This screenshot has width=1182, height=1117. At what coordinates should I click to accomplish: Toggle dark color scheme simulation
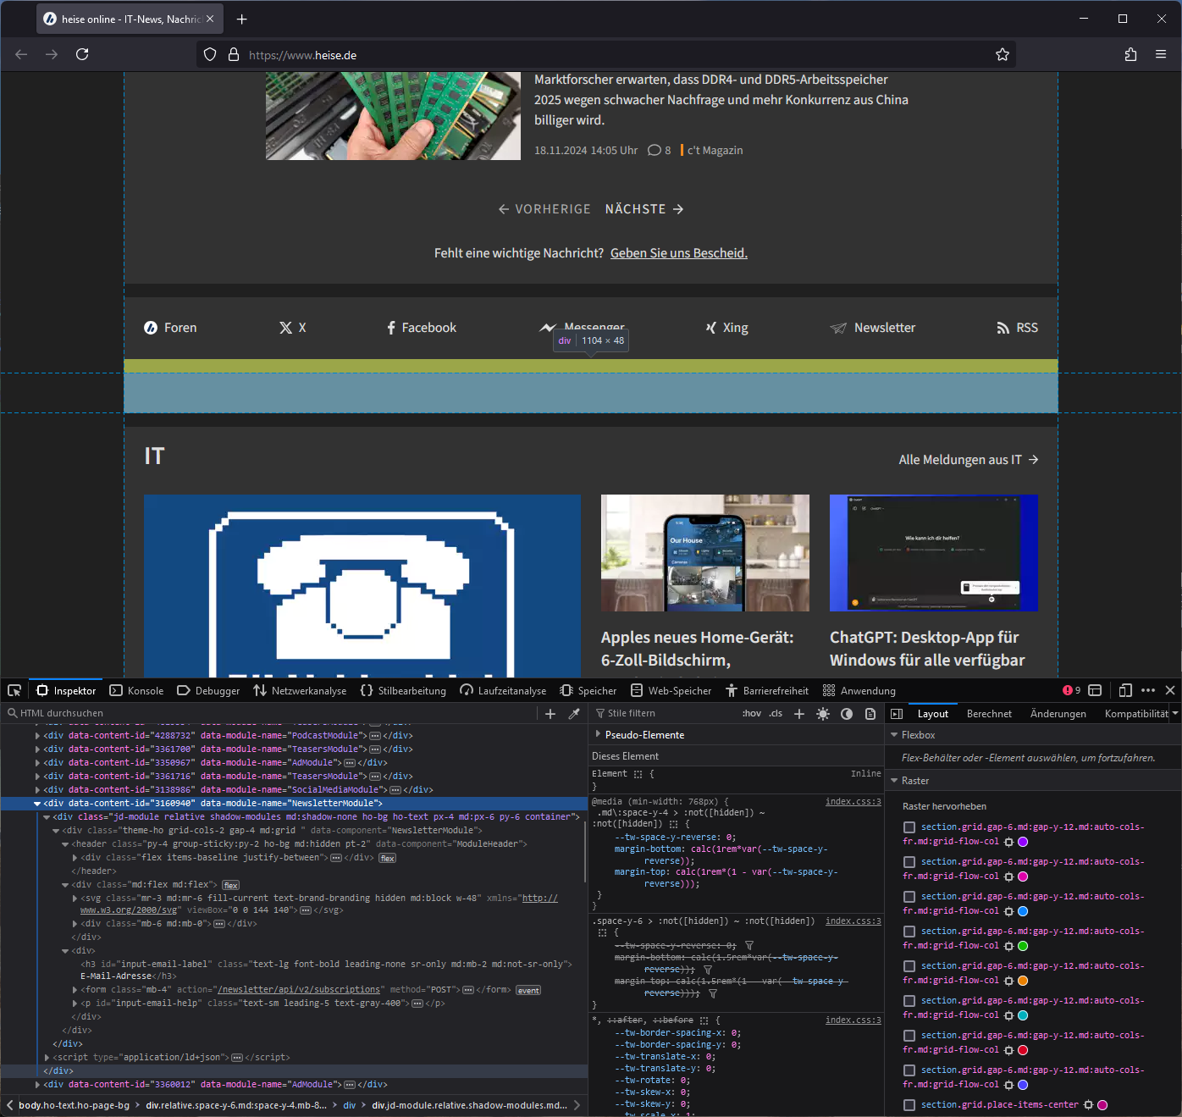tap(847, 714)
